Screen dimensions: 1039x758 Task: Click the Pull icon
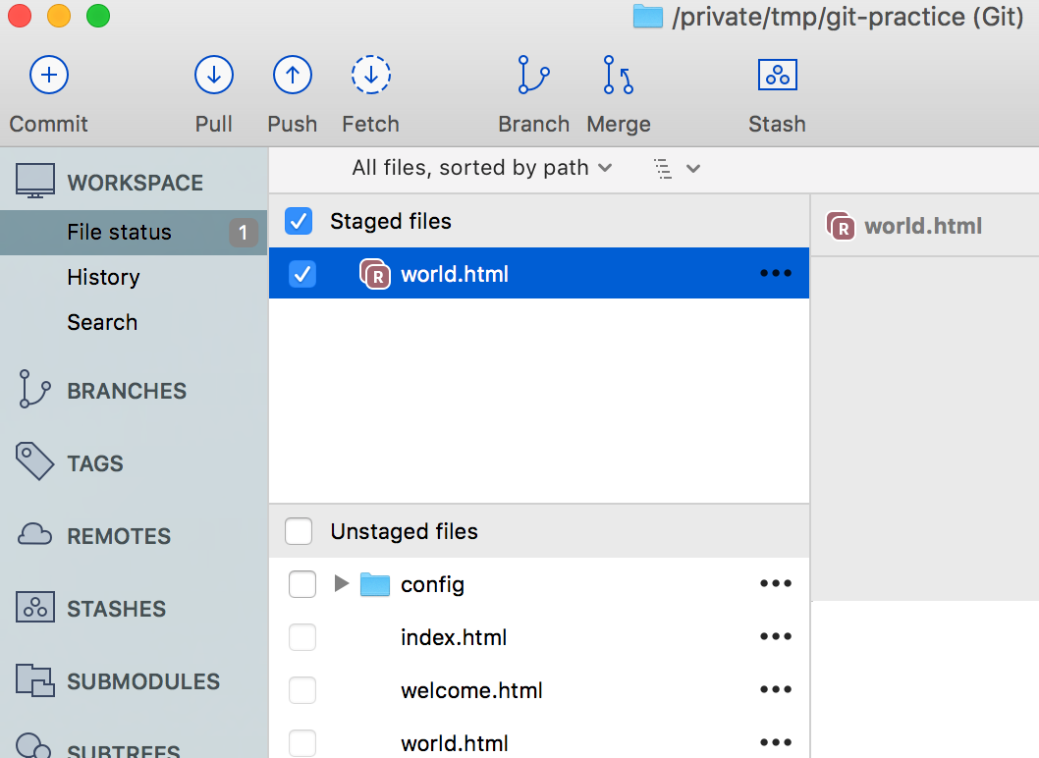click(x=213, y=75)
